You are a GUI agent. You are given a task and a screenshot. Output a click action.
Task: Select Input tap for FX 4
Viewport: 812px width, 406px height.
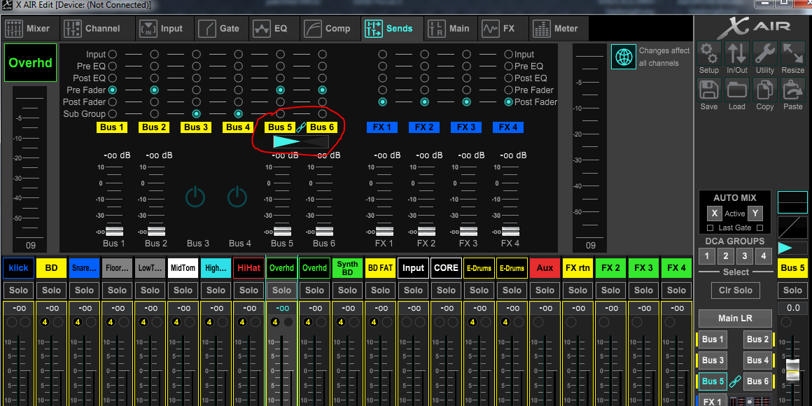[x=508, y=55]
